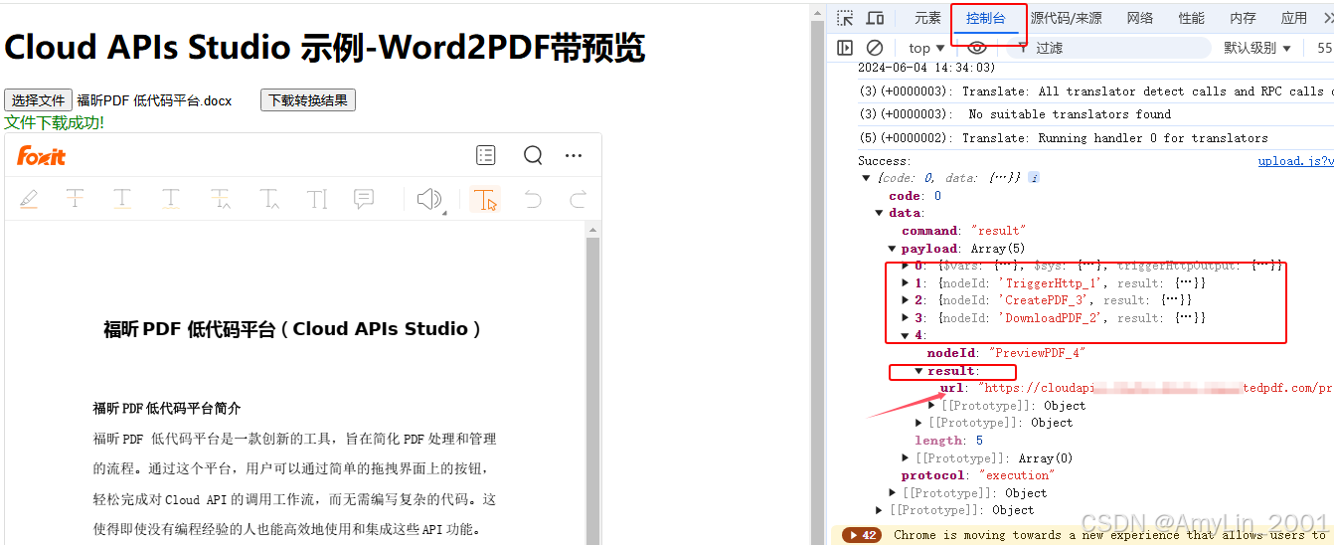1334x545 pixels.
Task: Select the Underline text tool
Action: (122, 199)
